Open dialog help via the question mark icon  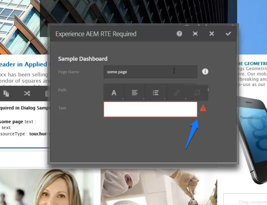point(179,34)
